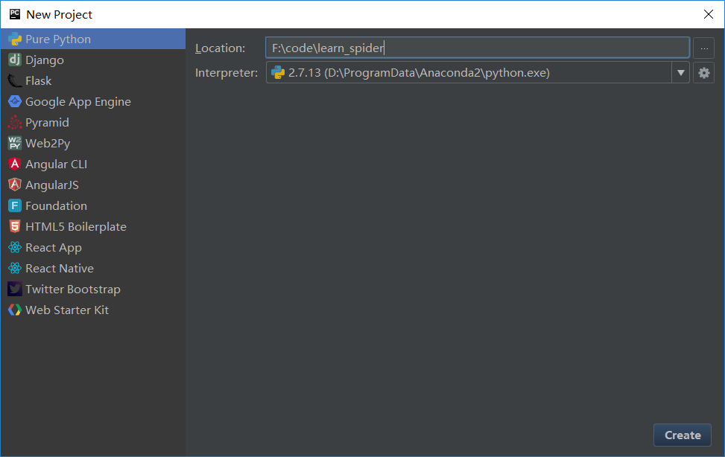Click the HTML5 Boilerplate shield icon
This screenshot has width=725, height=457.
[15, 226]
